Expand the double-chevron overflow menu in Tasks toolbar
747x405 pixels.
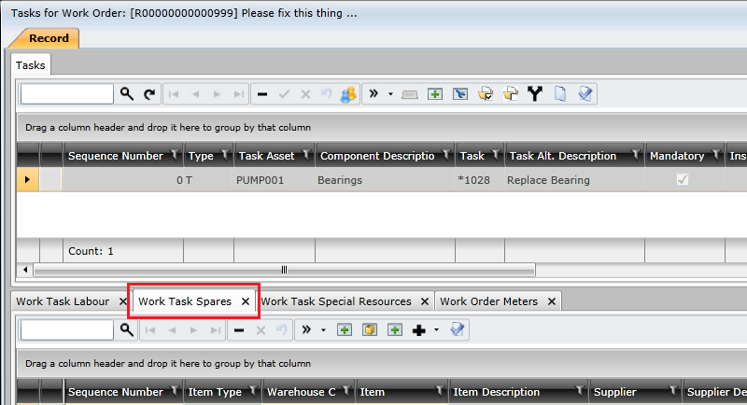click(373, 94)
